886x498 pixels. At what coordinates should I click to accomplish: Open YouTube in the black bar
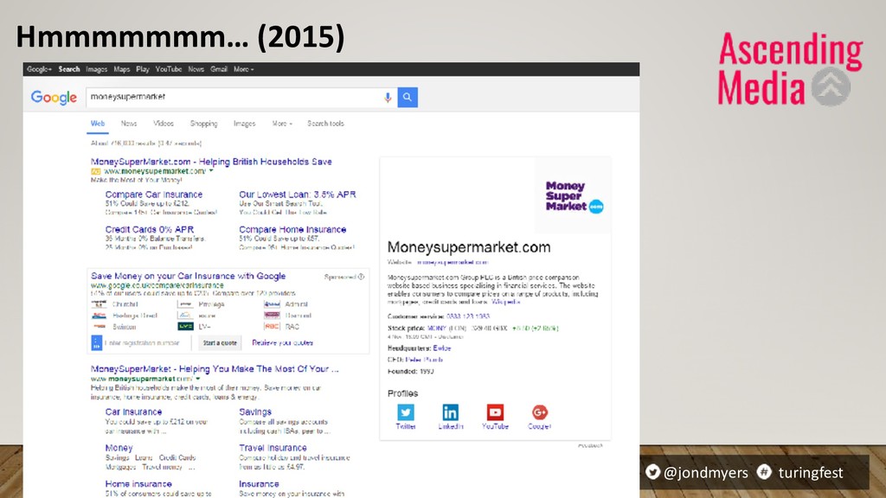point(169,69)
